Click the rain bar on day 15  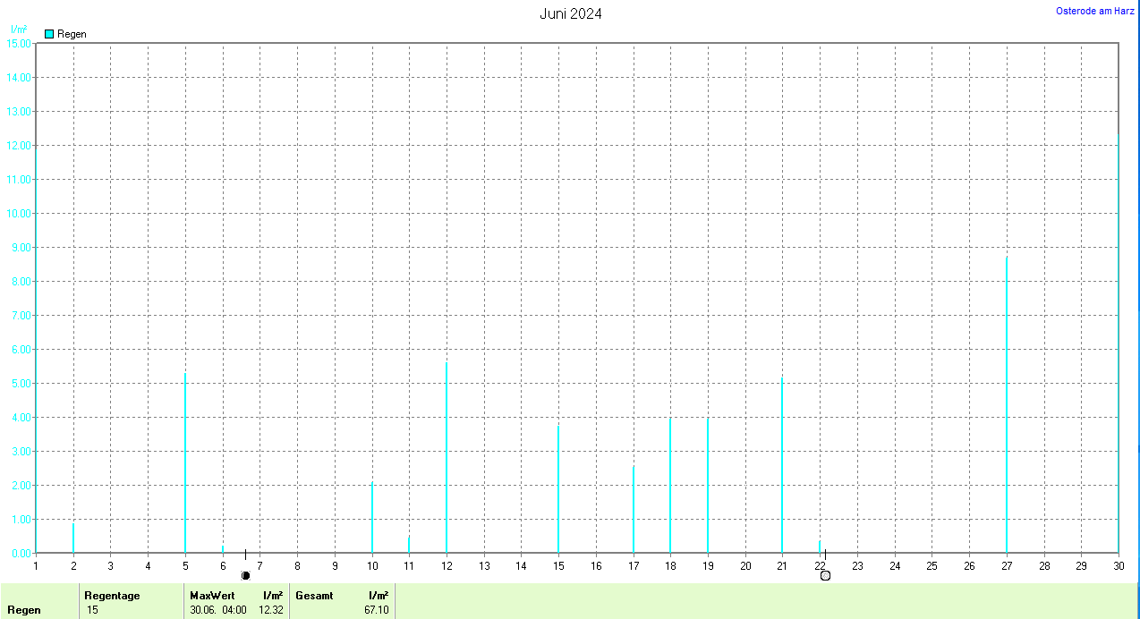(558, 488)
